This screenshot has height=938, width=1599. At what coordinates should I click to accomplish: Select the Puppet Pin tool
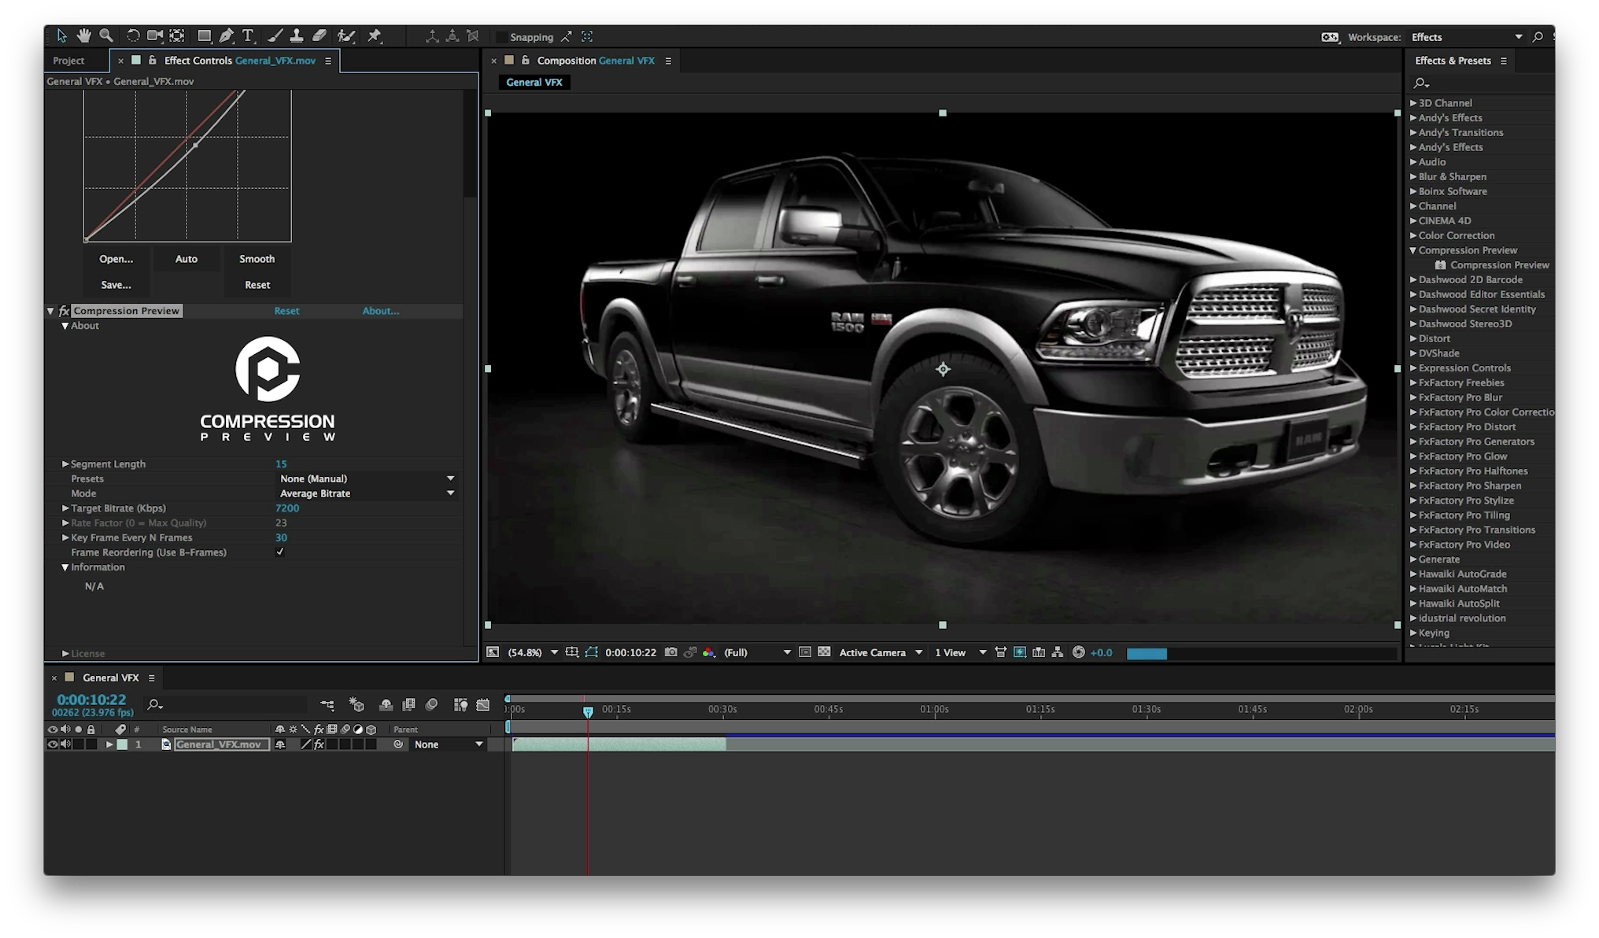coord(375,35)
